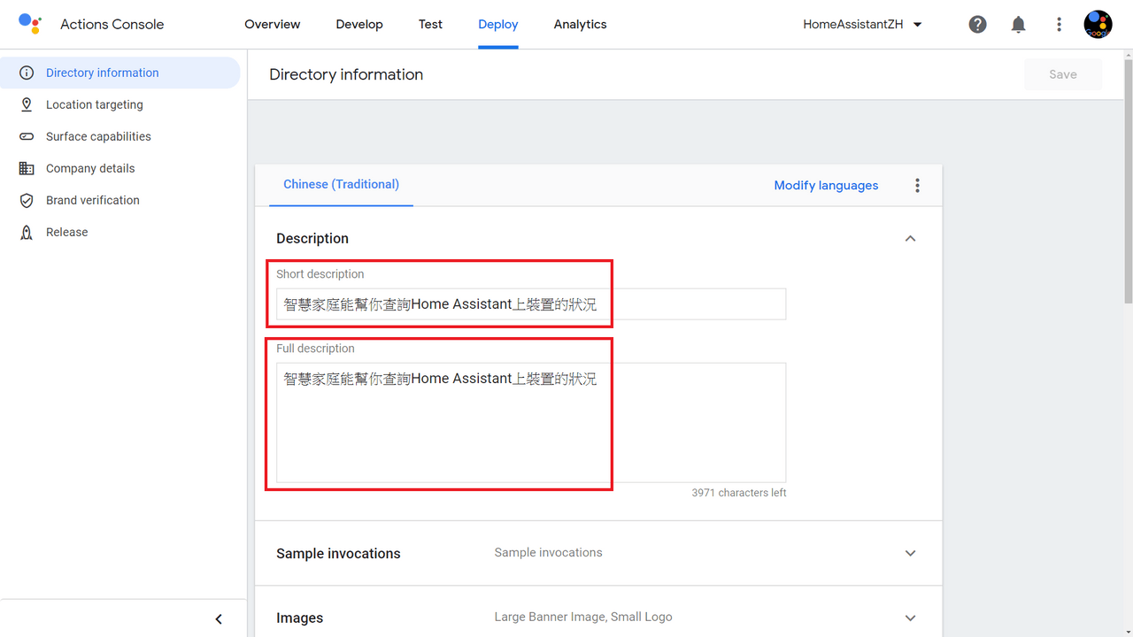1133x637 pixels.
Task: Open Location targeting in the sidebar
Action: tap(120, 104)
